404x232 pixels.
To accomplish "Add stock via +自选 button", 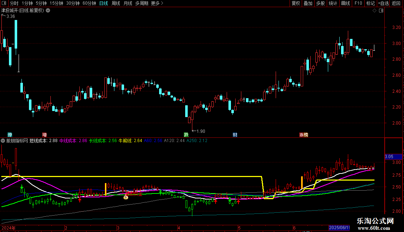I will (383, 3).
